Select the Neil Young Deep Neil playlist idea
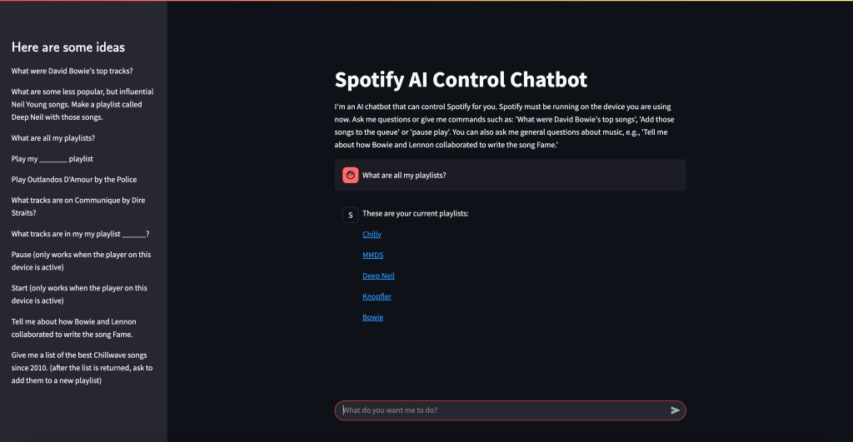The height and width of the screenshot is (442, 853). click(82, 104)
